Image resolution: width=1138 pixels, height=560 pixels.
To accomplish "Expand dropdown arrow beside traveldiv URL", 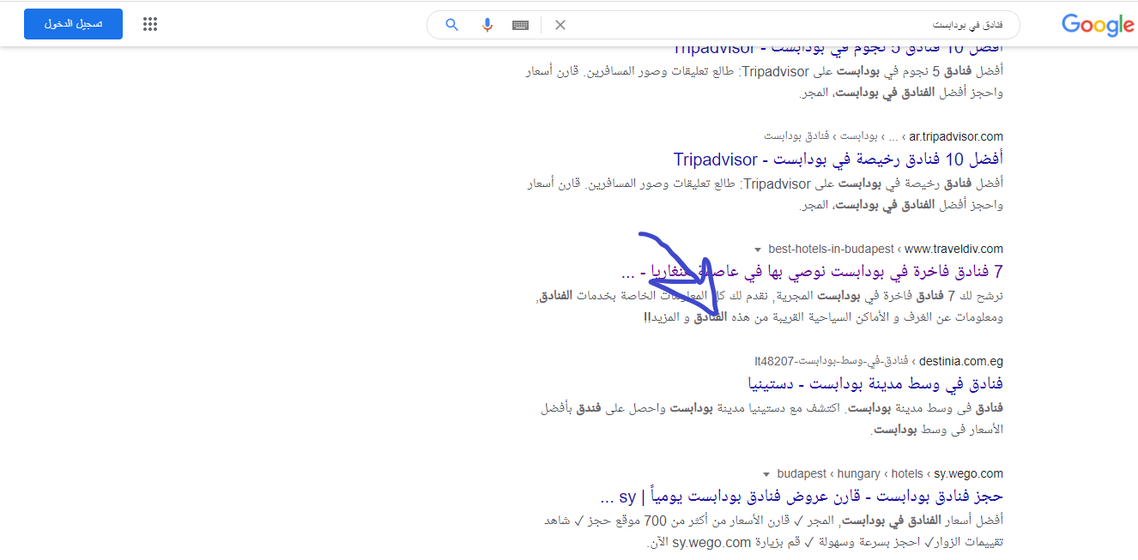I will pyautogui.click(x=757, y=250).
